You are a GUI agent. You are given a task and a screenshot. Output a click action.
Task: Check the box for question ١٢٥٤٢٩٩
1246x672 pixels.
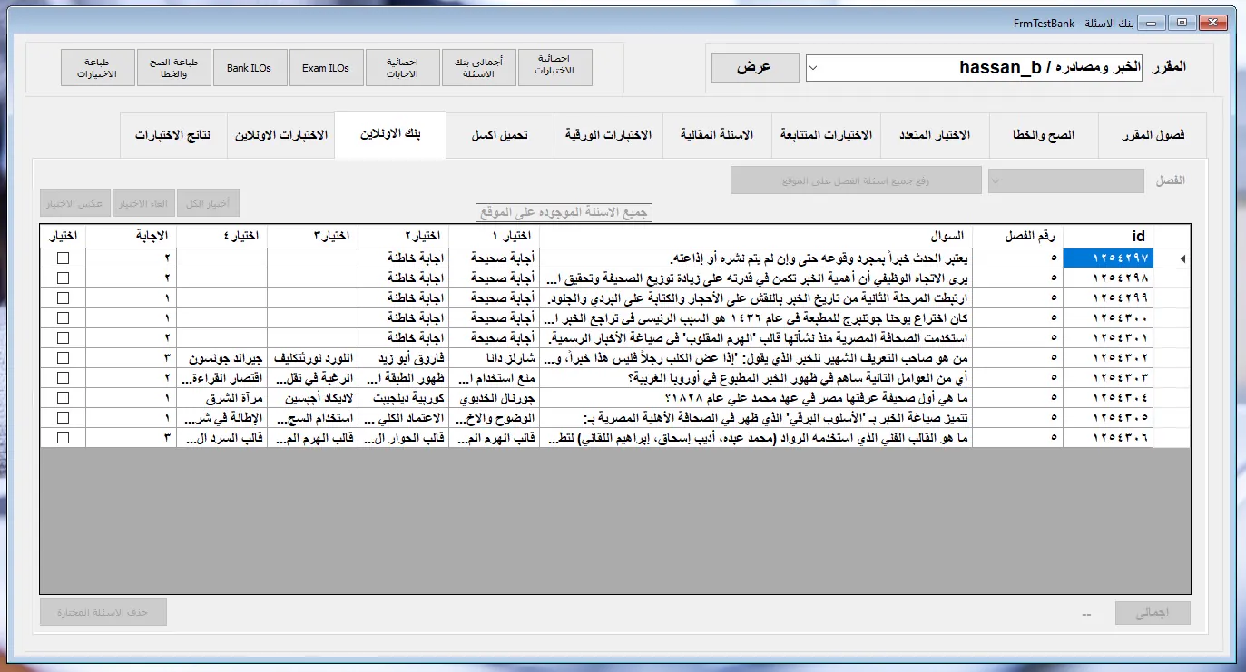63,297
